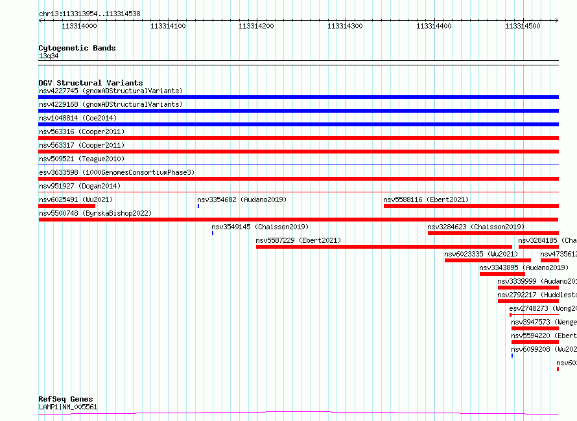Select the nsv6025491 (Wu2021) label
577x421 pixels.
pyautogui.click(x=76, y=199)
